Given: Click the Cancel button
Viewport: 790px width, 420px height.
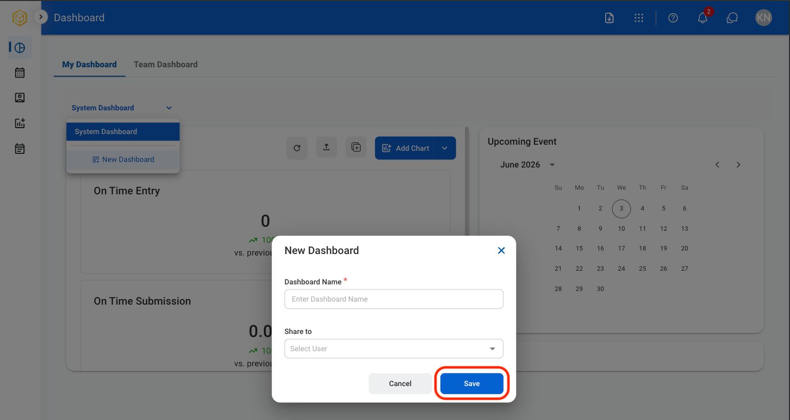Looking at the screenshot, I should pyautogui.click(x=400, y=384).
